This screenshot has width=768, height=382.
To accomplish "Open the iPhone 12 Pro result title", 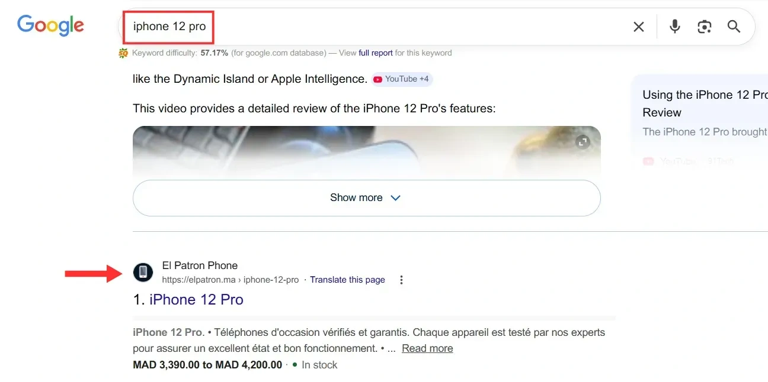I will pos(196,300).
